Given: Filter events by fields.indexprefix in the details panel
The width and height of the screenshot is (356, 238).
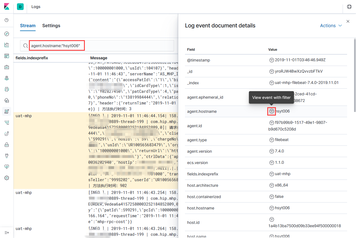Looking at the screenshot, I should click(271, 174).
